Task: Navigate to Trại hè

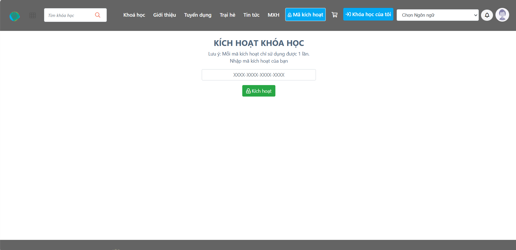Action: [x=227, y=15]
